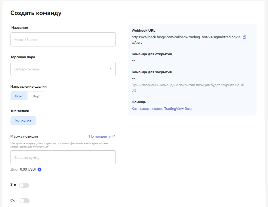This screenshot has height=207, width=268.
Task: Enable the Т-п take-profit toggle
Action: 24,185
